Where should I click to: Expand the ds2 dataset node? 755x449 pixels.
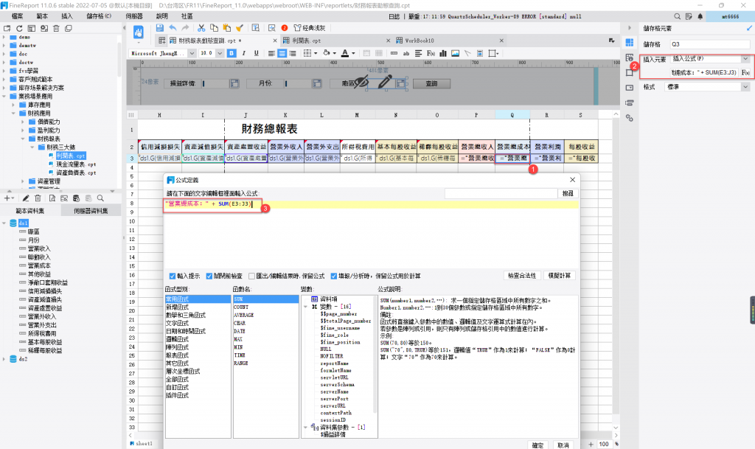[x=4, y=360]
